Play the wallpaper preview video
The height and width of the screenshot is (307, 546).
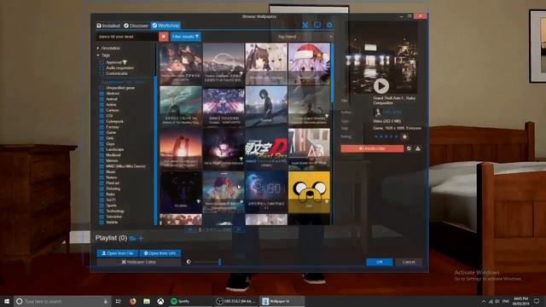pos(381,85)
